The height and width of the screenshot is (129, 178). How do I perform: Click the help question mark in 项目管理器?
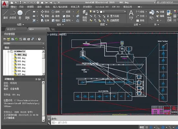[39, 39]
